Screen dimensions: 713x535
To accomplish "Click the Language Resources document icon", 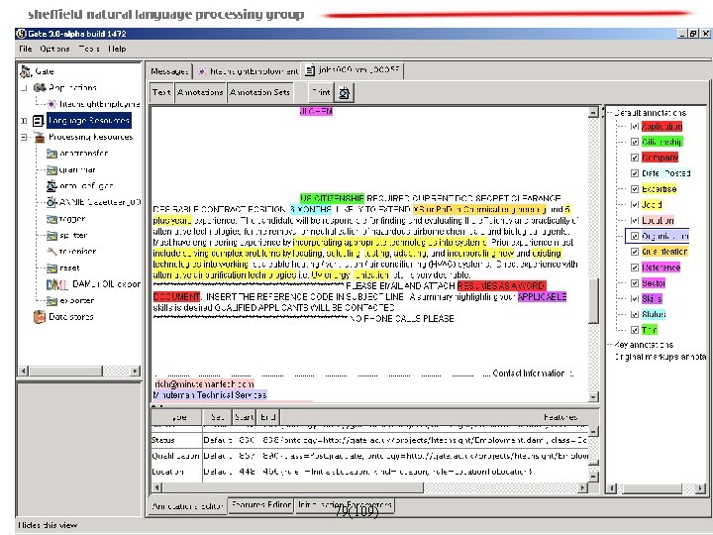I will point(39,121).
